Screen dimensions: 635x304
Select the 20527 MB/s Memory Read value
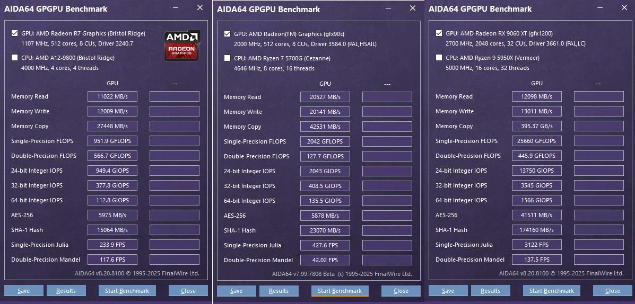click(325, 97)
